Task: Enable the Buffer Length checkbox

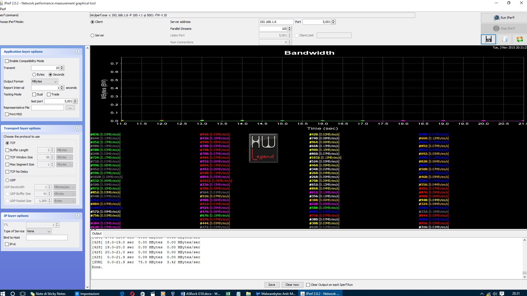Action: click(7, 150)
